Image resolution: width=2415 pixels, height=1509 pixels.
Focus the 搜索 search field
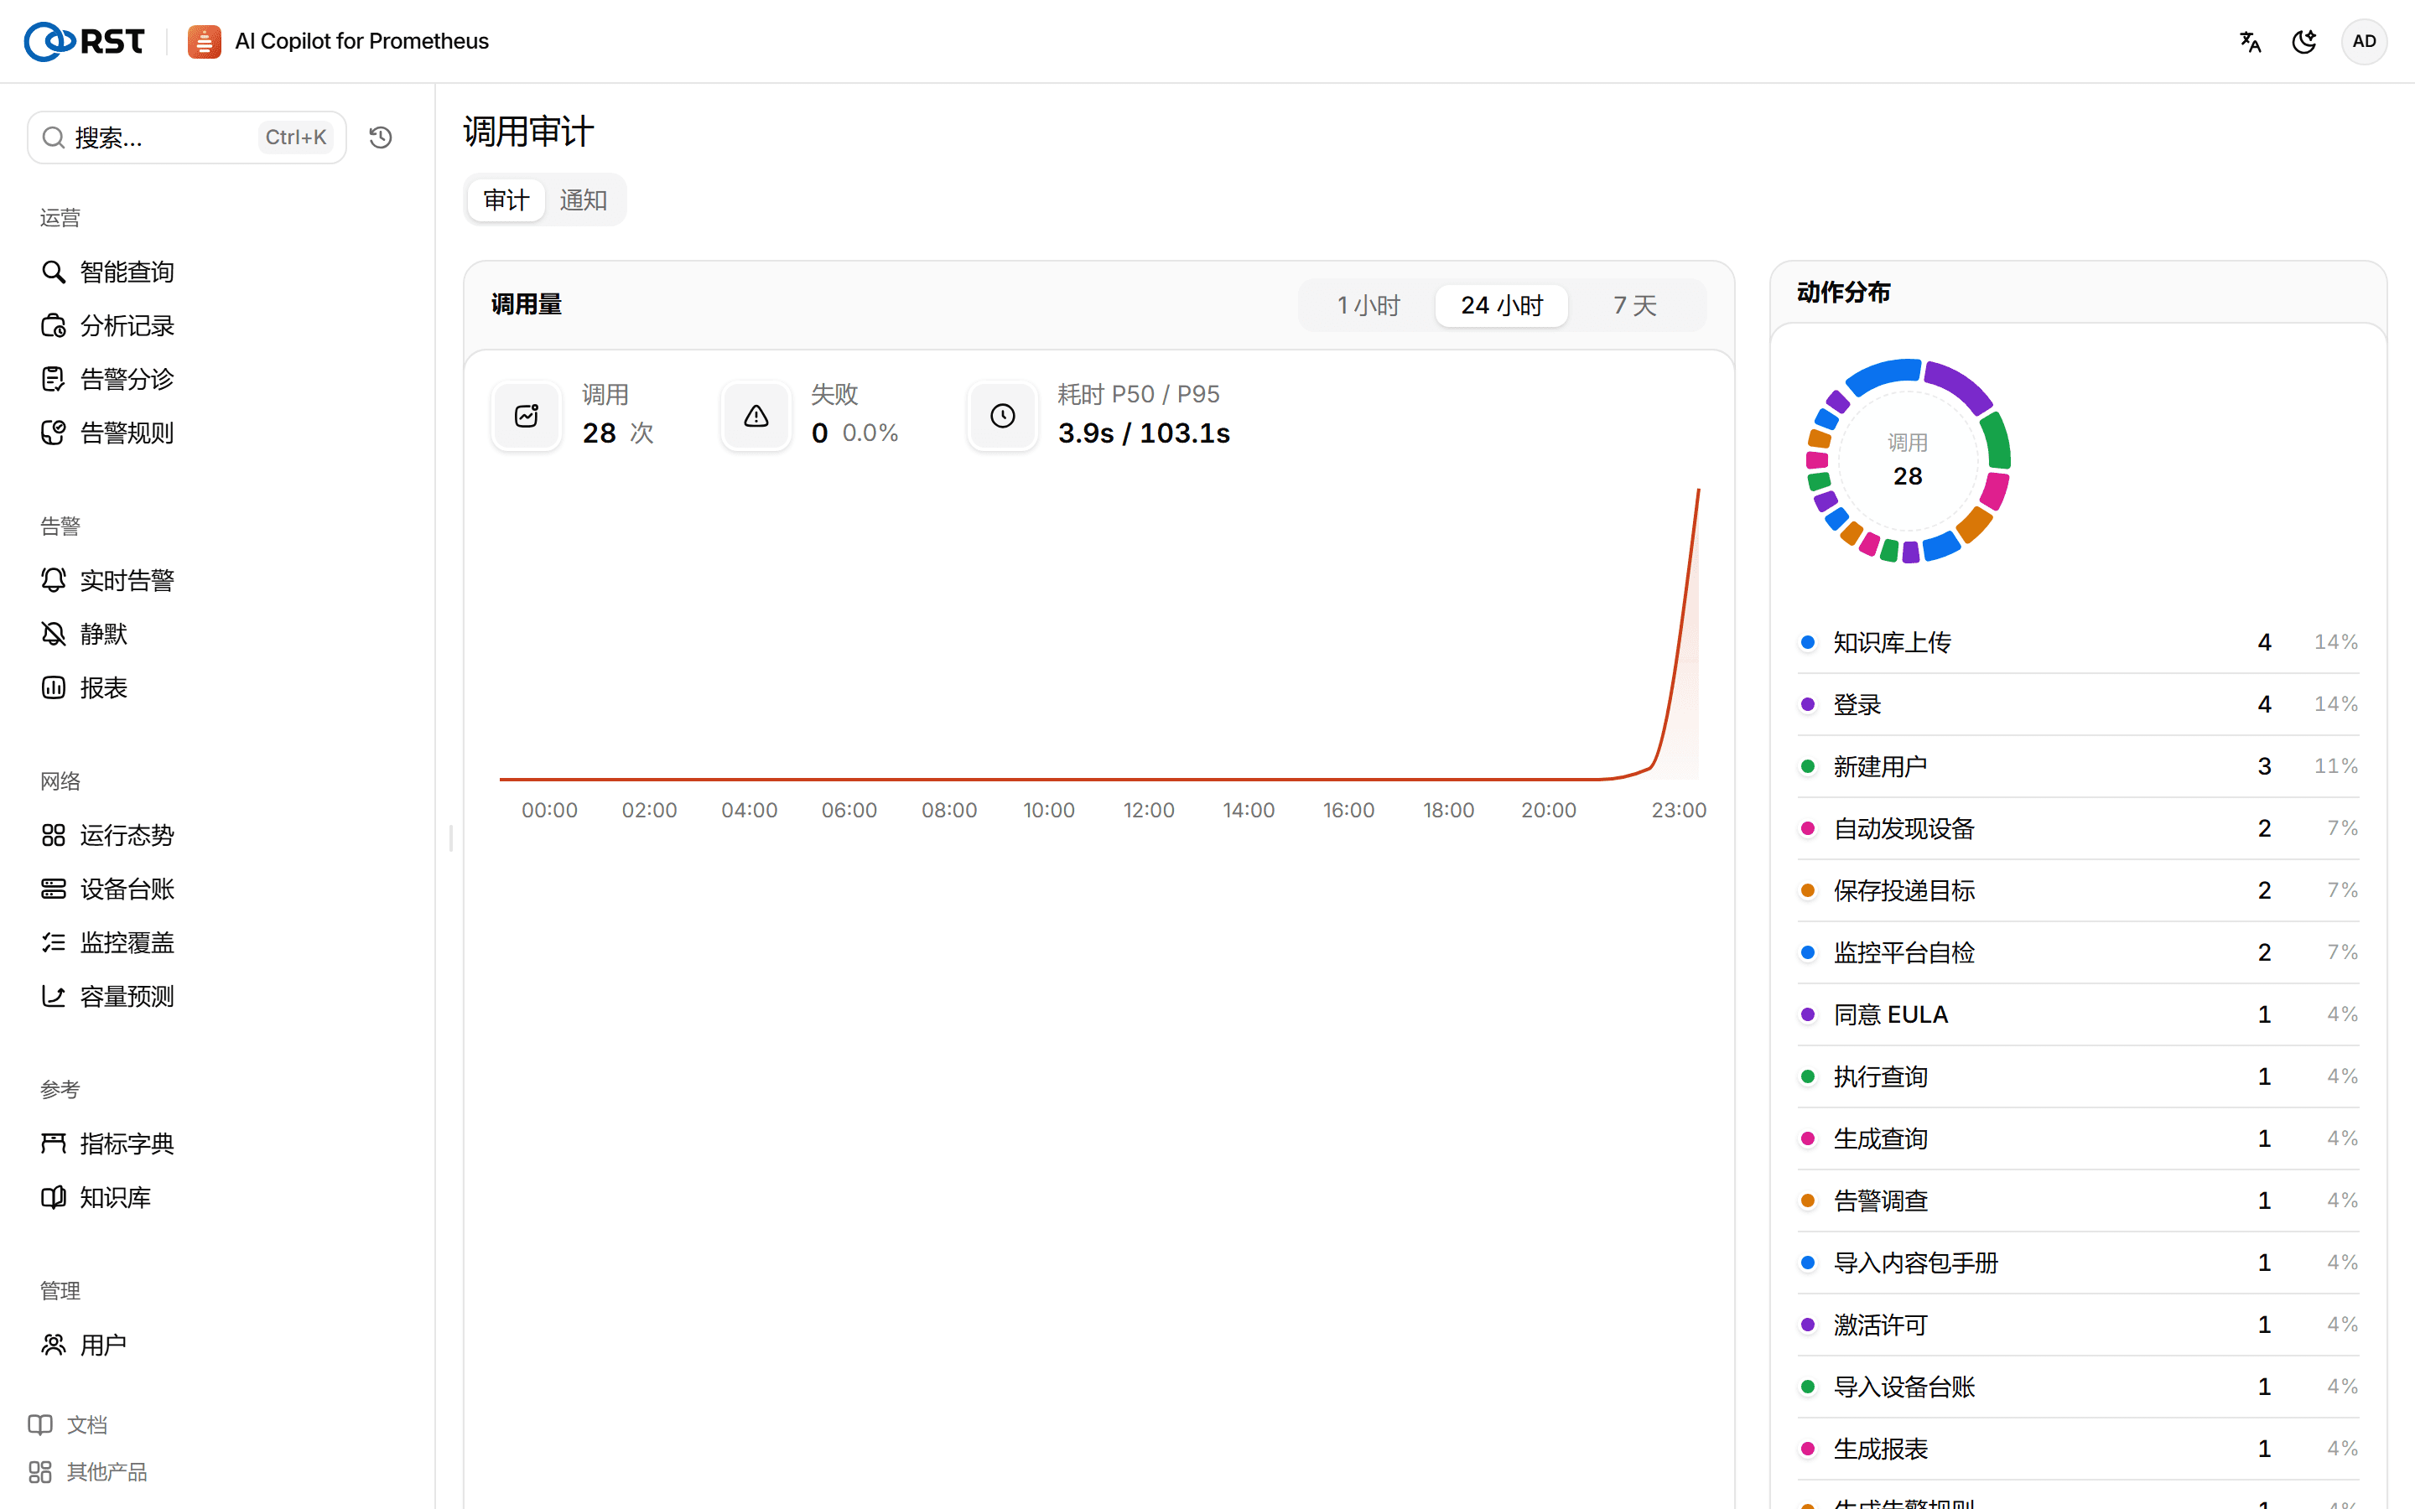pos(187,137)
